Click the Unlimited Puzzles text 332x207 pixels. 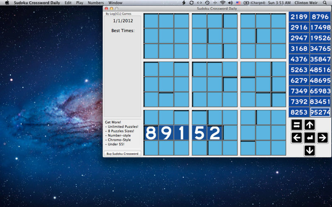pos(122,127)
